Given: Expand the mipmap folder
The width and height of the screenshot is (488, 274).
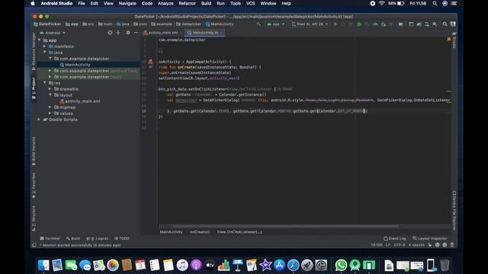Looking at the screenshot, I should 50,107.
